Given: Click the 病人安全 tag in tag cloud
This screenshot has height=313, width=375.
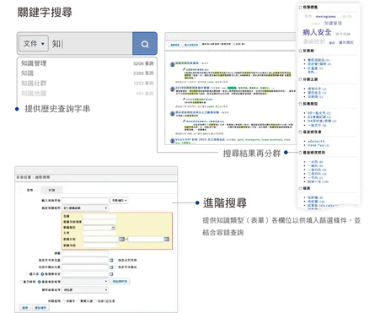Looking at the screenshot, I should coord(317,32).
